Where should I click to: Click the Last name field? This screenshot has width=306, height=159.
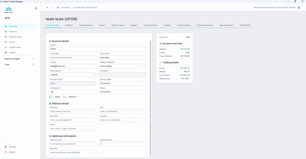(122, 58)
